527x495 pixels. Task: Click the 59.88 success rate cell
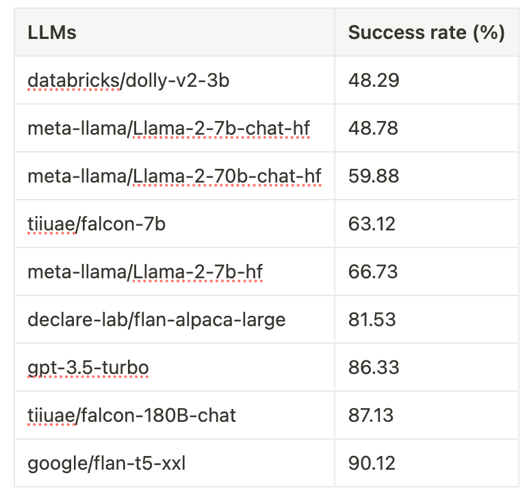click(373, 176)
